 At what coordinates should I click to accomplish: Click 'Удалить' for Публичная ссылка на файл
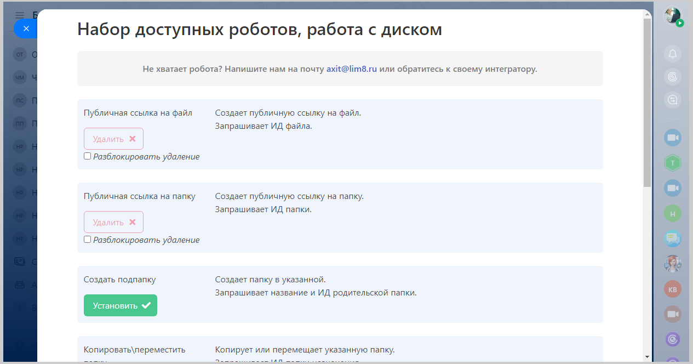coord(113,139)
